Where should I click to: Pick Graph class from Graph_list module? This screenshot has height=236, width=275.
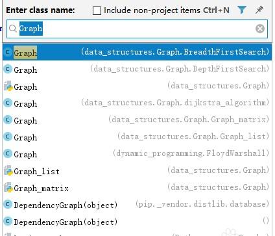[x=137, y=137]
